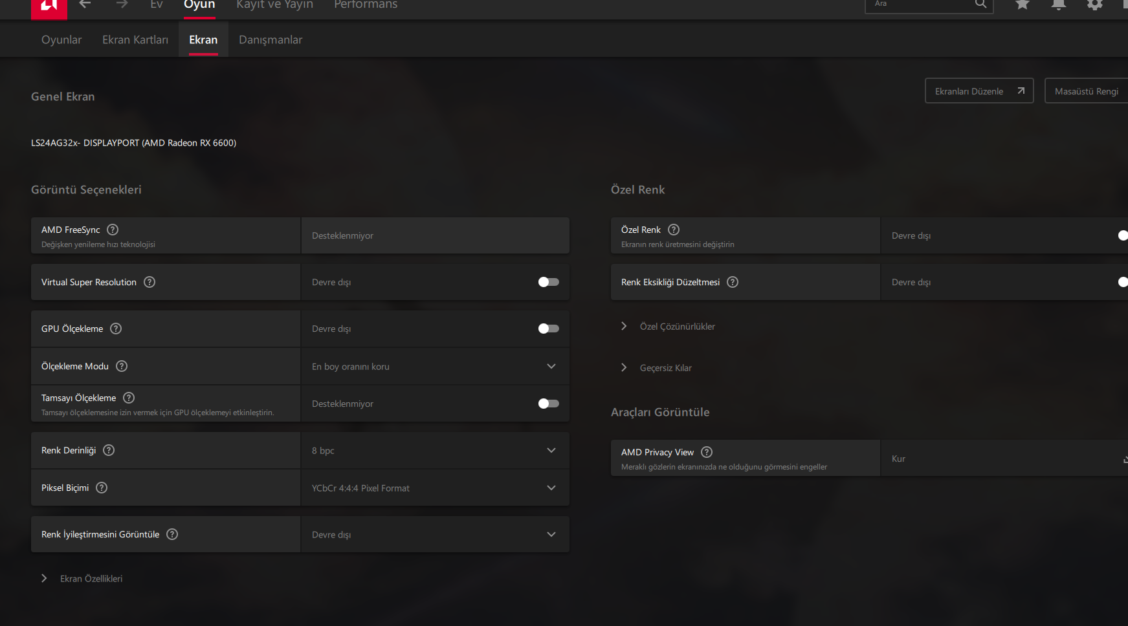
Task: Show help for AMD Privacy View
Action: (707, 452)
